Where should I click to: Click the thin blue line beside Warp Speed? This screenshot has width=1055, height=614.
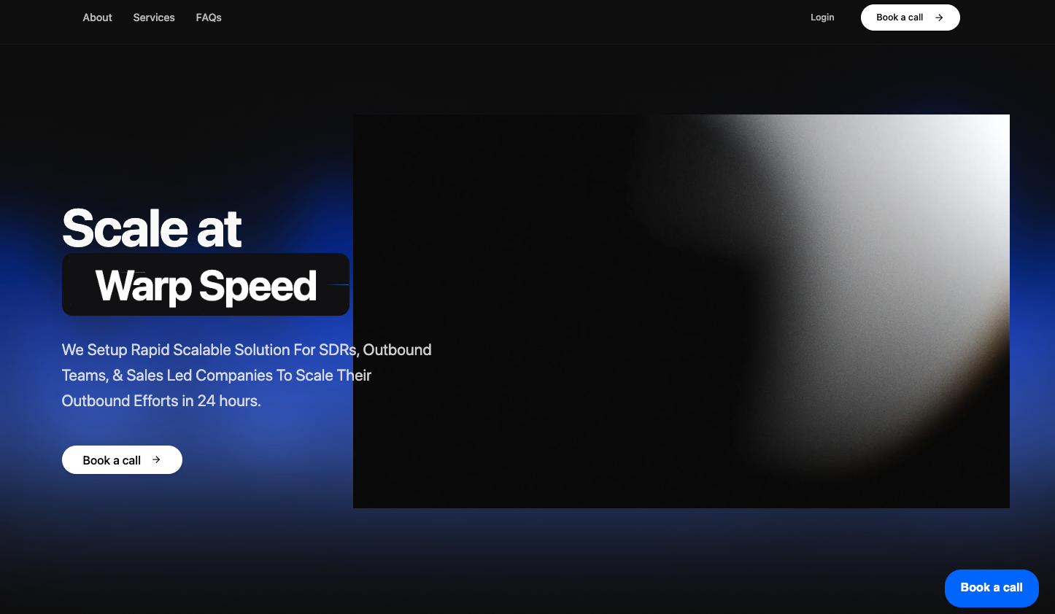[x=338, y=284]
